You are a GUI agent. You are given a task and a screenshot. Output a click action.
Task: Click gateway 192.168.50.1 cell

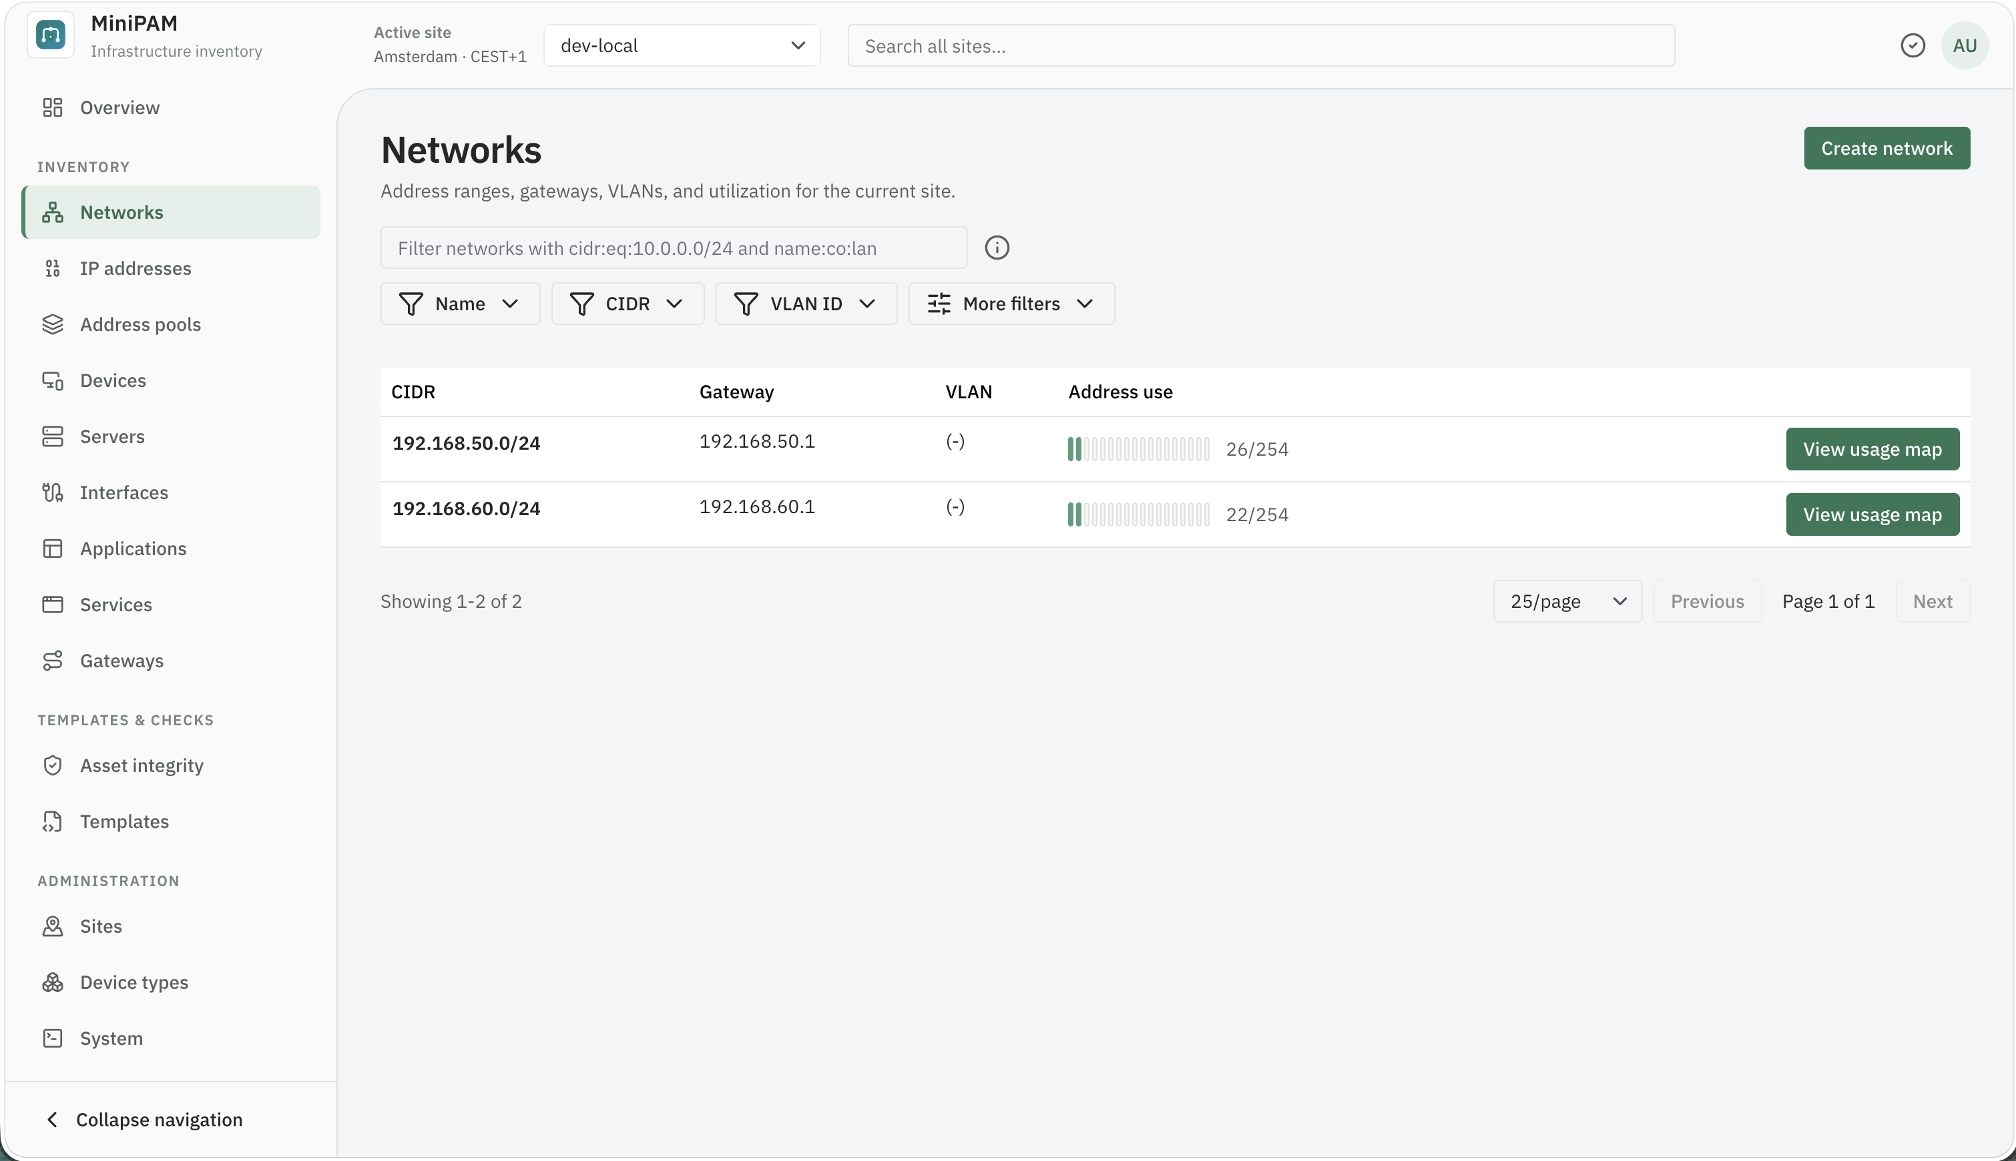pos(757,442)
